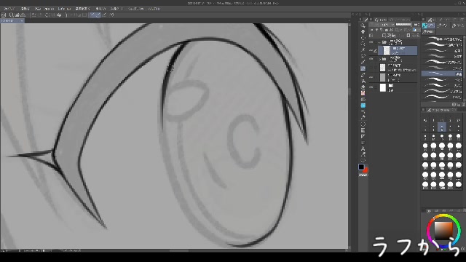
Task: Hide the selected layer via its eye icon
Action: click(x=371, y=50)
